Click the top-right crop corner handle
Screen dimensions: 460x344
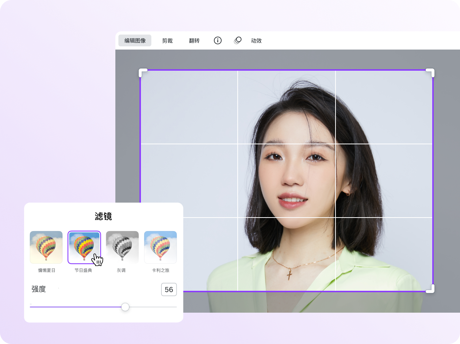430,73
